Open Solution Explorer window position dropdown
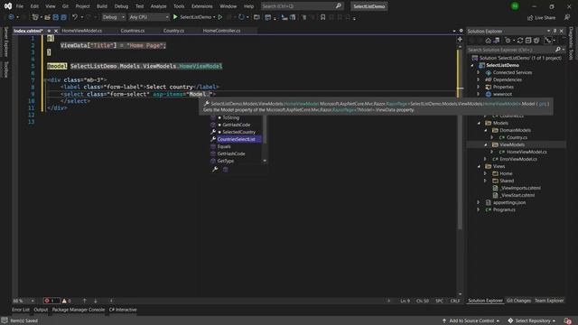578x325 pixels. 548,31
